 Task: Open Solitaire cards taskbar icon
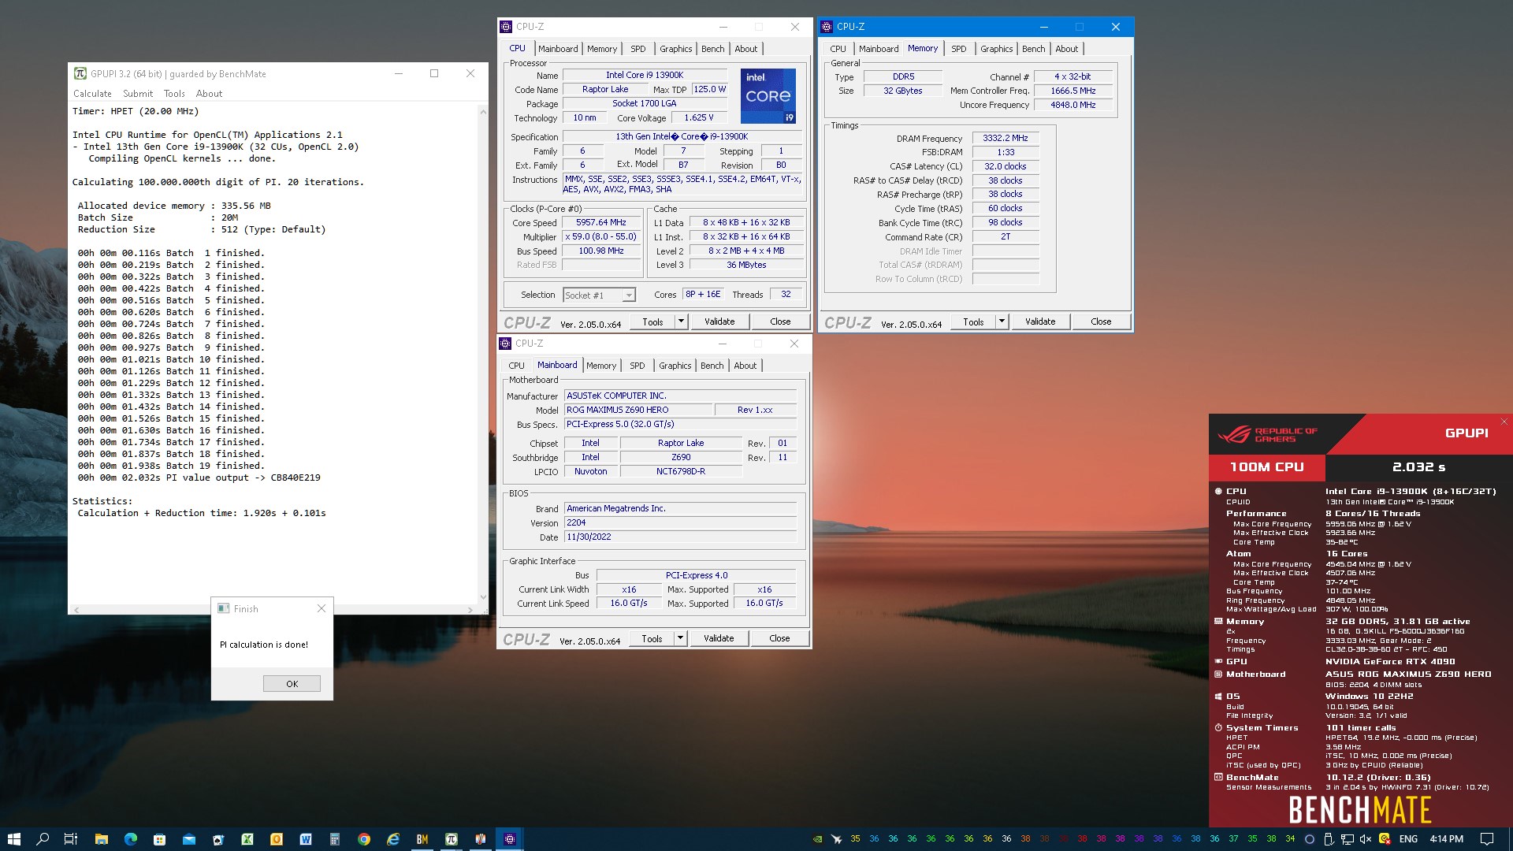(218, 838)
